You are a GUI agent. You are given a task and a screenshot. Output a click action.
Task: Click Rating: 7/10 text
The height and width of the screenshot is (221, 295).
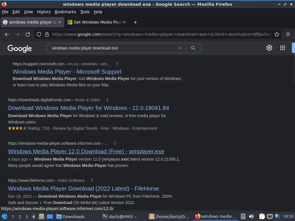click(x=39, y=128)
